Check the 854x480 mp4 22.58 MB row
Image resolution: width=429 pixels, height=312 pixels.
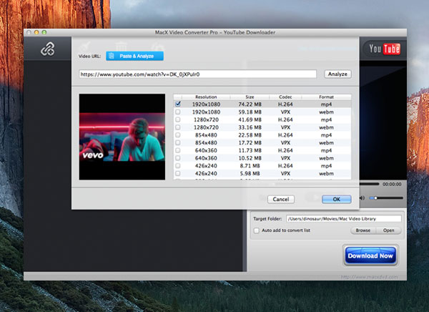[178, 135]
